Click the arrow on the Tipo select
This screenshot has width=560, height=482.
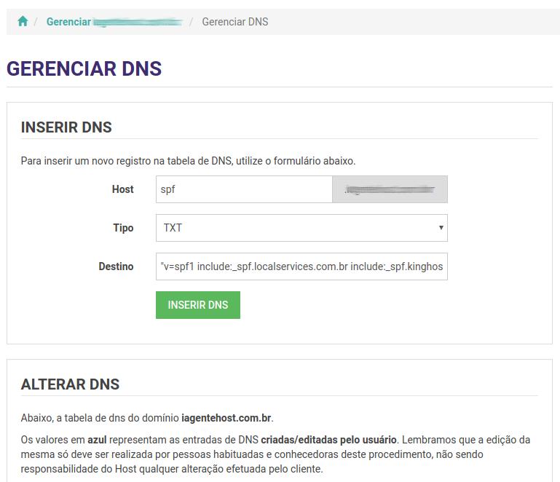(x=441, y=228)
